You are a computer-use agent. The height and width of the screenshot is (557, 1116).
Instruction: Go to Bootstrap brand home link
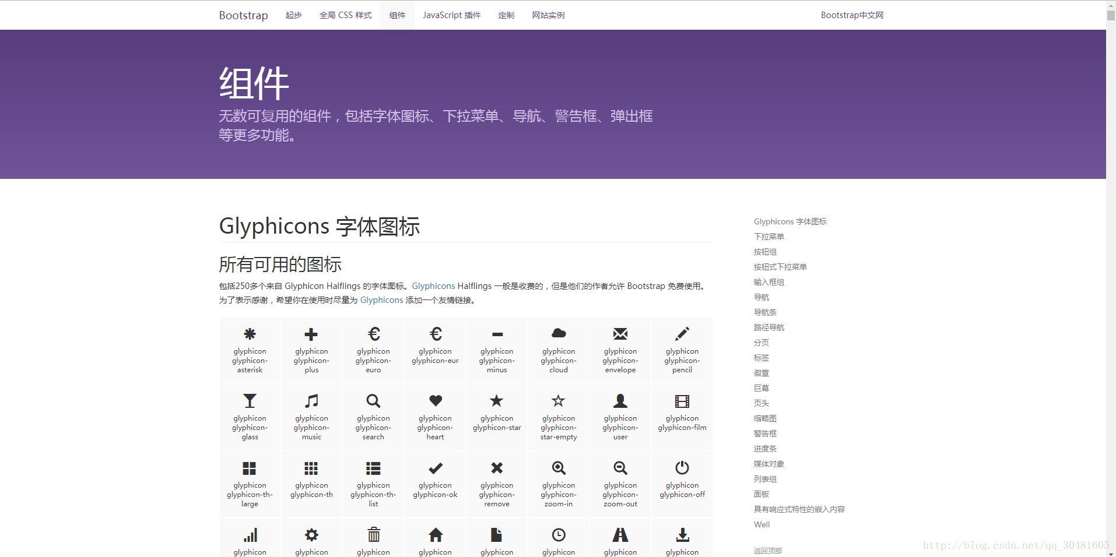click(244, 15)
